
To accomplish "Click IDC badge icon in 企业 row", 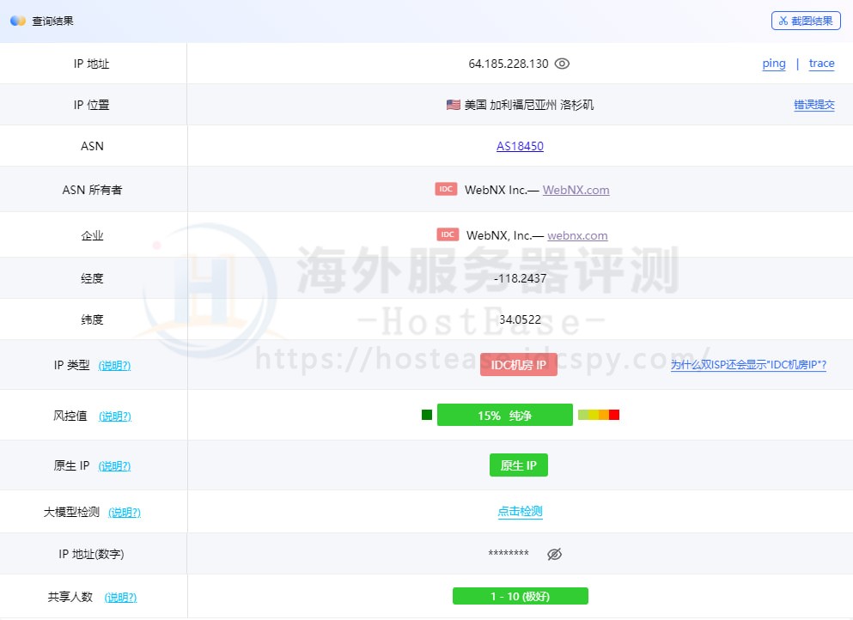I will (448, 234).
